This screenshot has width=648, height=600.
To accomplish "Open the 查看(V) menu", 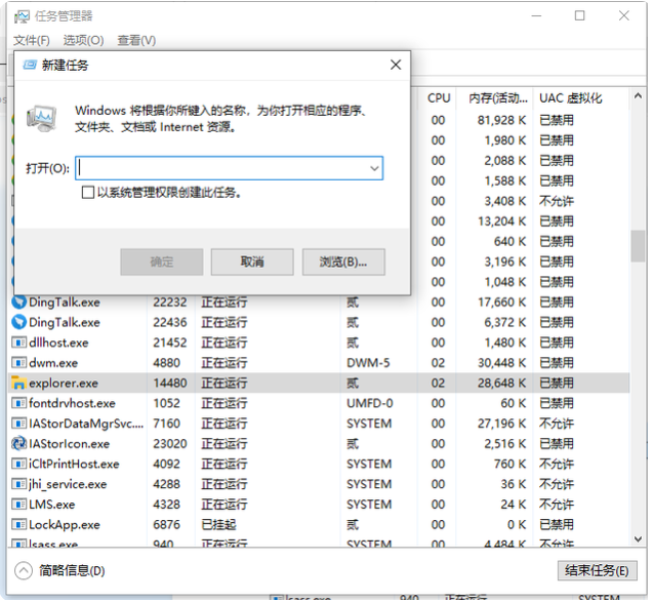I will click(x=137, y=41).
